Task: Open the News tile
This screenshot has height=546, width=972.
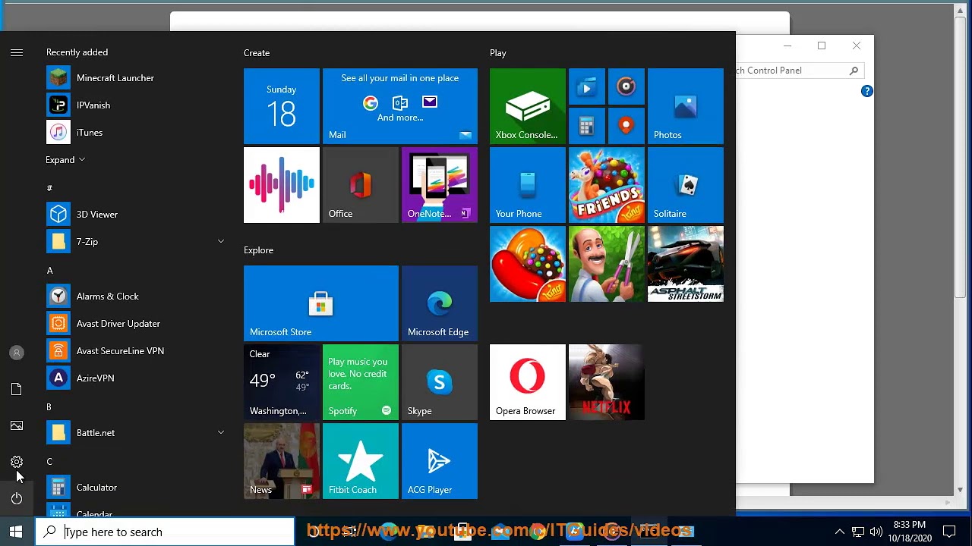Action: tap(282, 461)
